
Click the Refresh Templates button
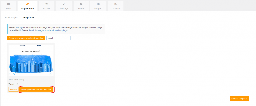239,98
